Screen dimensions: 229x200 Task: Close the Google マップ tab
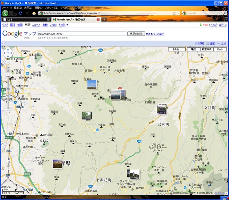coord(98,19)
